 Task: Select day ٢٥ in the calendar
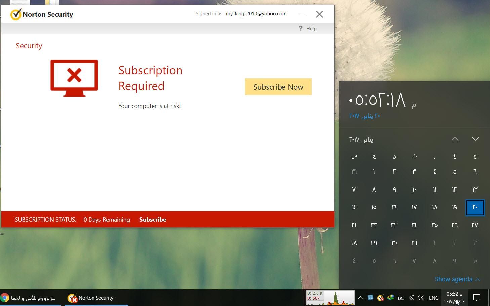(x=435, y=225)
